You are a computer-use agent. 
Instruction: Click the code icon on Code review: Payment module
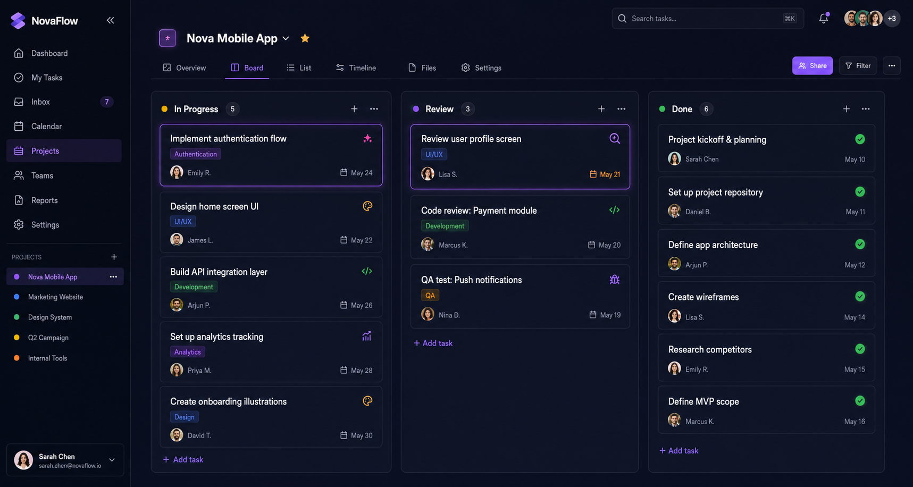tap(614, 210)
